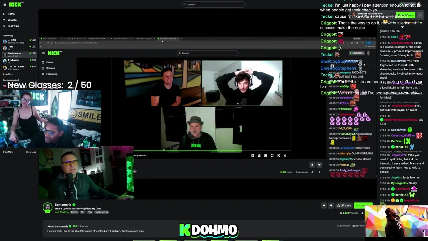This screenshot has width=428, height=241.
Task: Select the Santamaria channel in Following list
Action: 19,54
